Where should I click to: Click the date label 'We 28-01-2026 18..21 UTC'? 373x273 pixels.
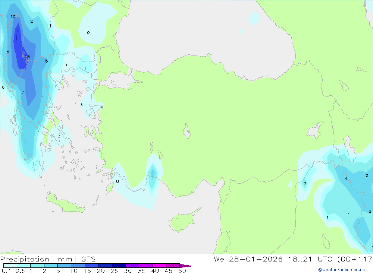pyautogui.click(x=273, y=259)
